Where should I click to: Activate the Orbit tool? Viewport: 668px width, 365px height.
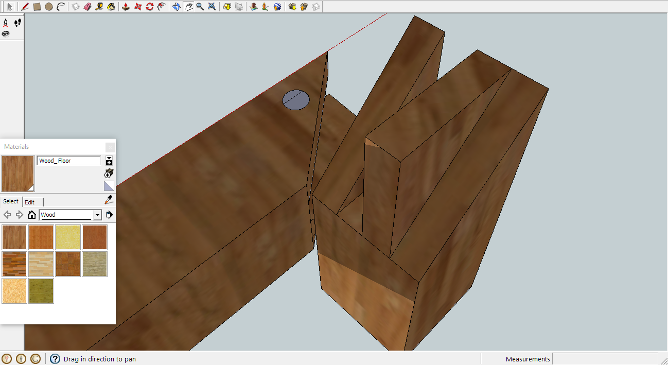point(177,7)
